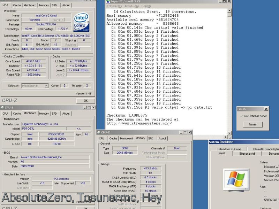Click the CPU-Z Memory window title icon

[99, 132]
